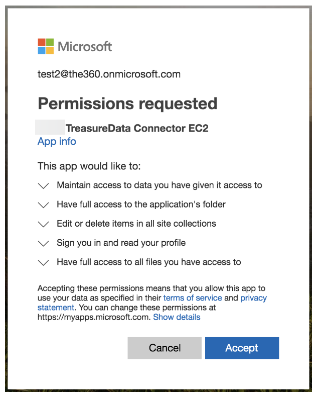Expand the Maintain access to data permission
The width and height of the screenshot is (317, 395).
click(x=44, y=185)
